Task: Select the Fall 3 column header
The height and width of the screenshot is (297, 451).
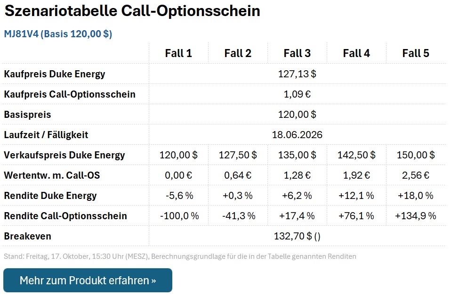Action: pos(297,53)
